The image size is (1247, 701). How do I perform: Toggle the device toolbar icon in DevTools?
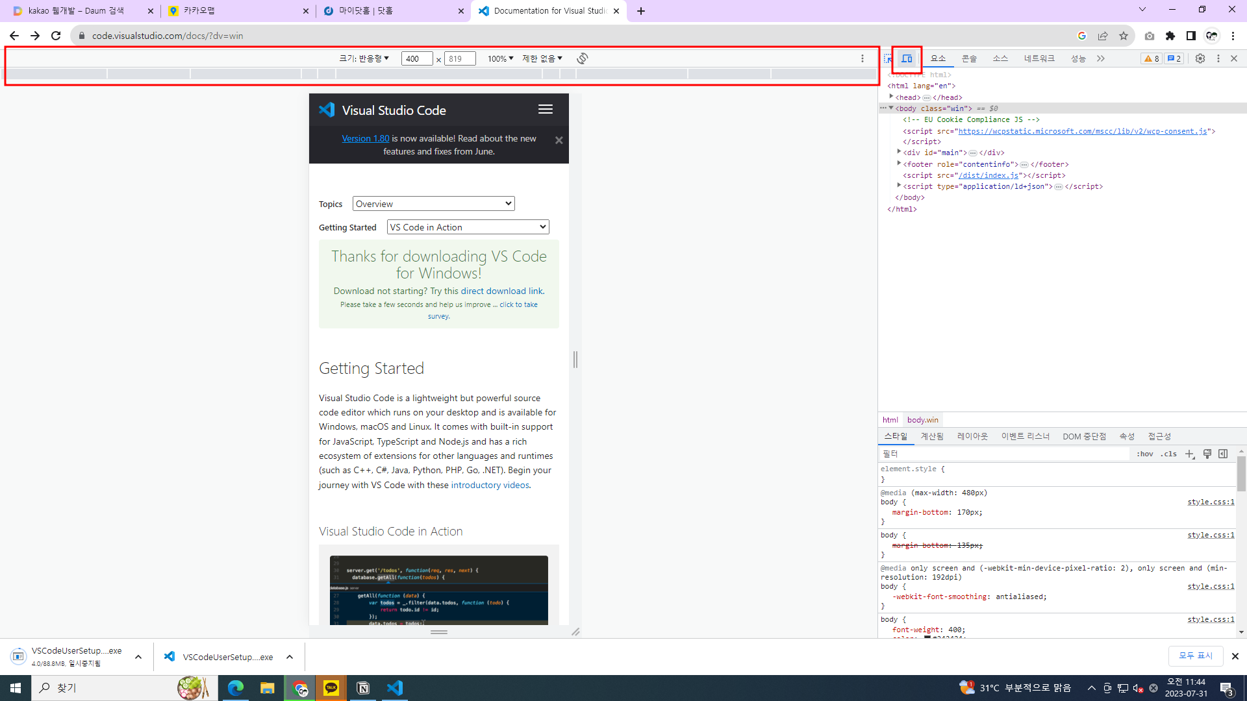[907, 58]
